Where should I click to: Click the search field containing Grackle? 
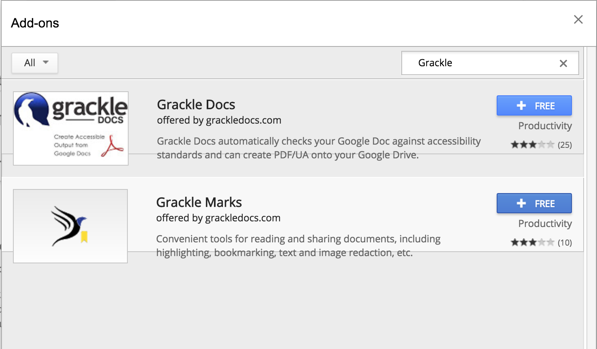coord(490,63)
